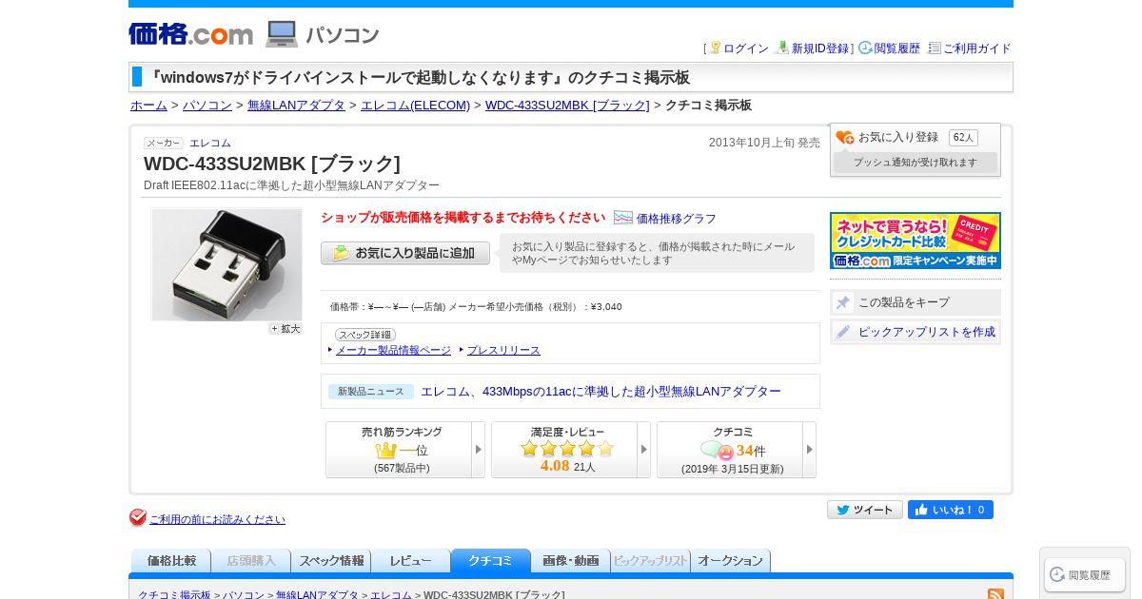Click the Facebook いいね！ button

click(951, 510)
